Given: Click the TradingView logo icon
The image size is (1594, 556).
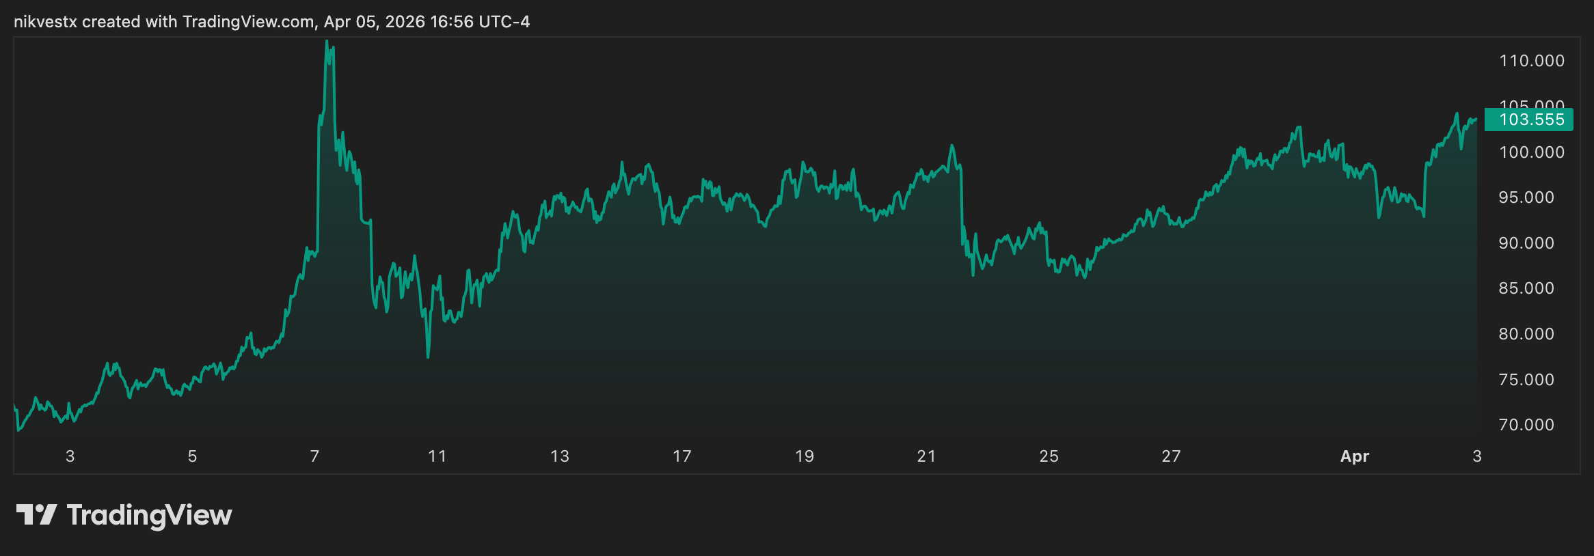Looking at the screenshot, I should (x=36, y=514).
